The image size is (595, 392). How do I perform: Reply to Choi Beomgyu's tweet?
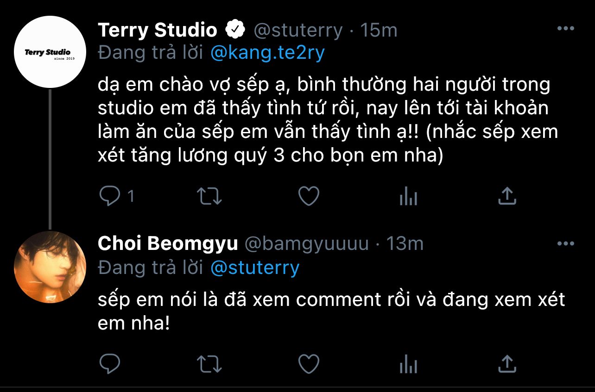point(110,364)
